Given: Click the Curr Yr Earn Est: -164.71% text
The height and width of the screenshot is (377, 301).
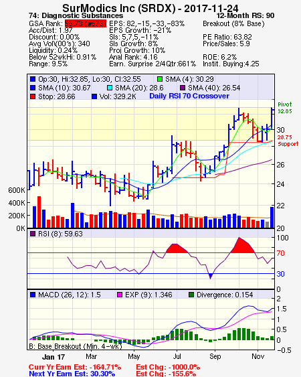Looking at the screenshot, I should [x=75, y=367].
